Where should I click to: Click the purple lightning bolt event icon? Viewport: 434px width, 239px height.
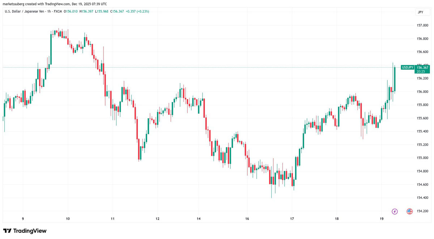click(395, 211)
